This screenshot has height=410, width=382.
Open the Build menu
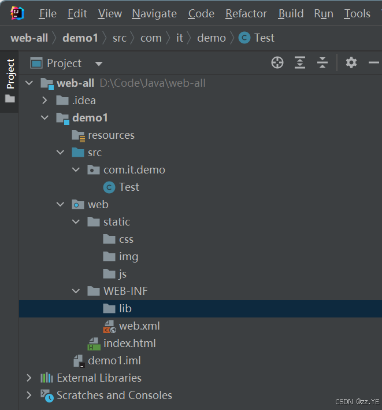pyautogui.click(x=291, y=14)
